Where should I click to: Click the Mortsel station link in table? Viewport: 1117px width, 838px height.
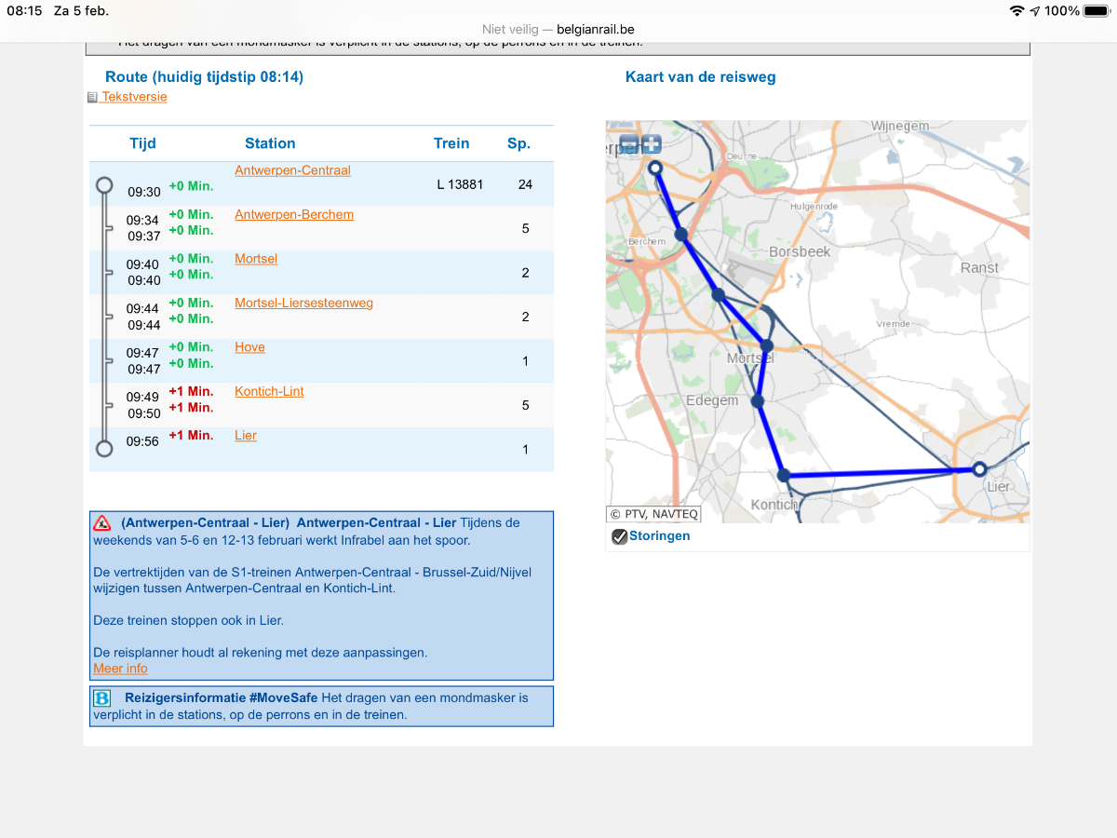(256, 259)
